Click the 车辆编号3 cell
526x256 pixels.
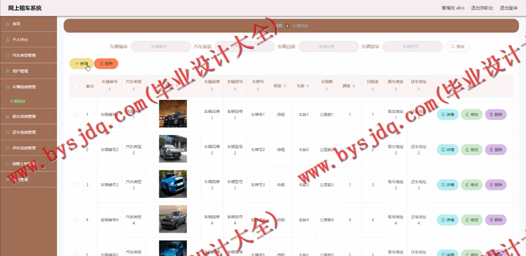coord(110,185)
